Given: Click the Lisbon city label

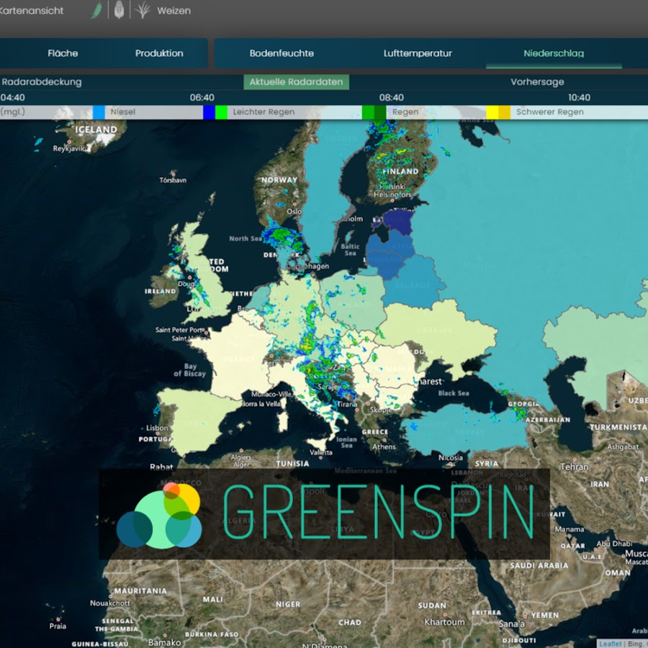Looking at the screenshot, I should click(x=157, y=428).
